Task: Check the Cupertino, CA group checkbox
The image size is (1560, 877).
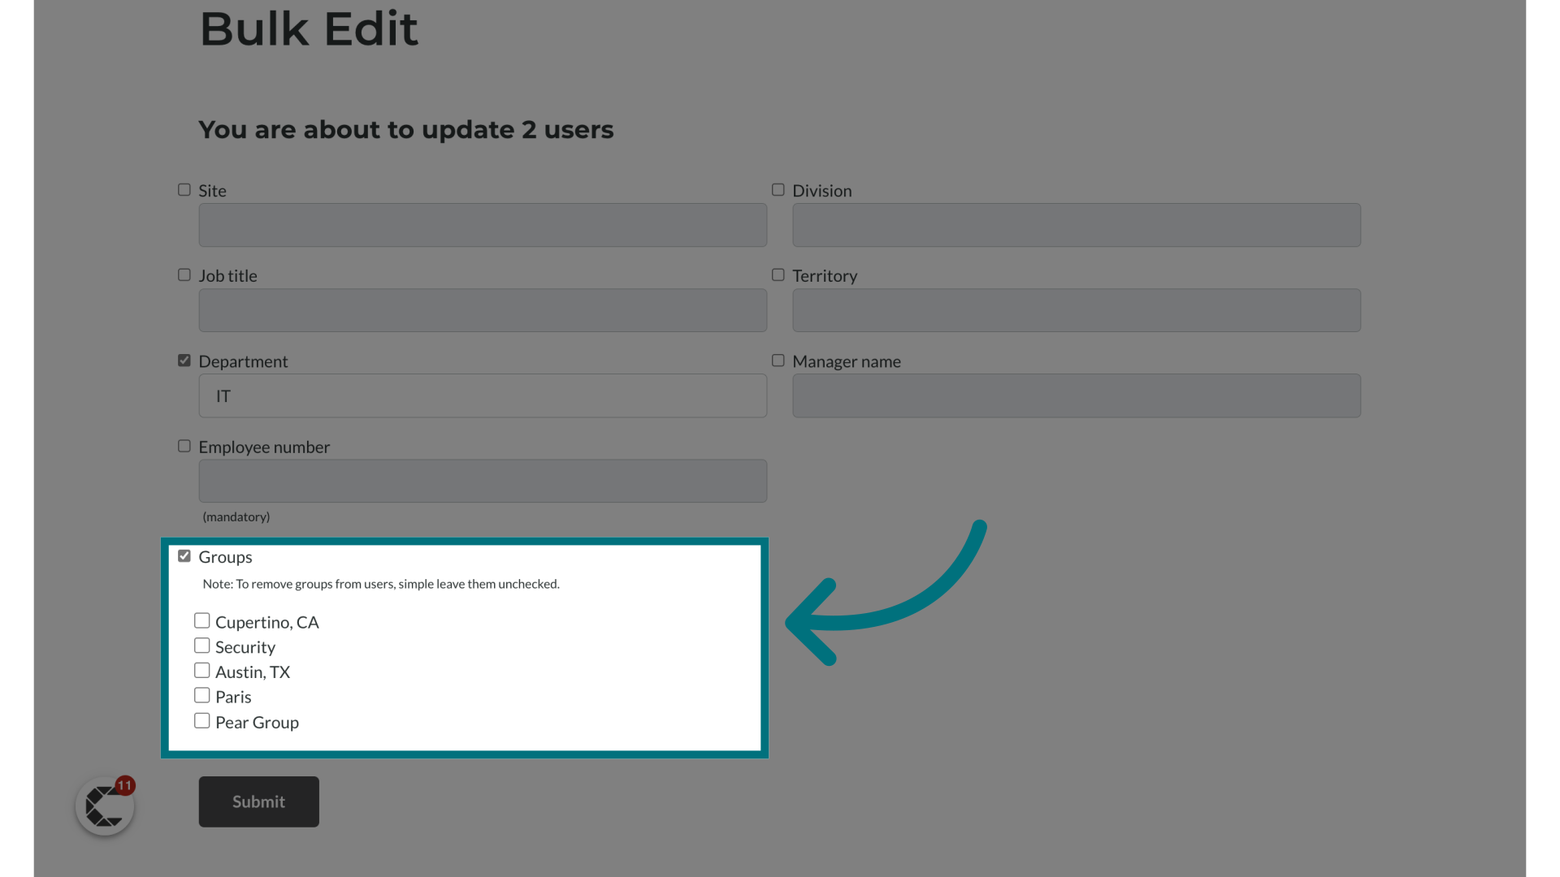Action: (201, 621)
